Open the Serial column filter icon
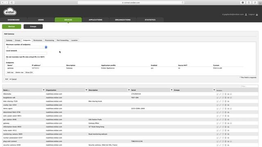262x147 pixels. coord(172,90)
